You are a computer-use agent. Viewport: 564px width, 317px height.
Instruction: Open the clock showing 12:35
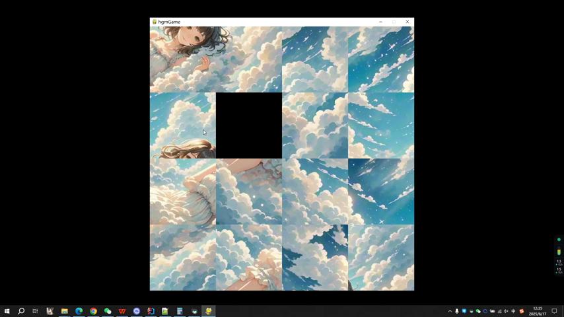pos(538,311)
